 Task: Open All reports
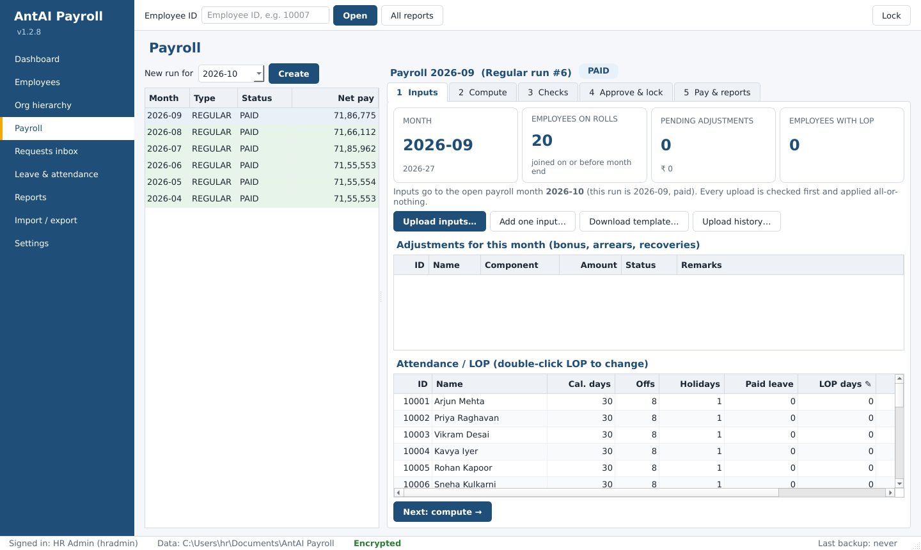412,15
